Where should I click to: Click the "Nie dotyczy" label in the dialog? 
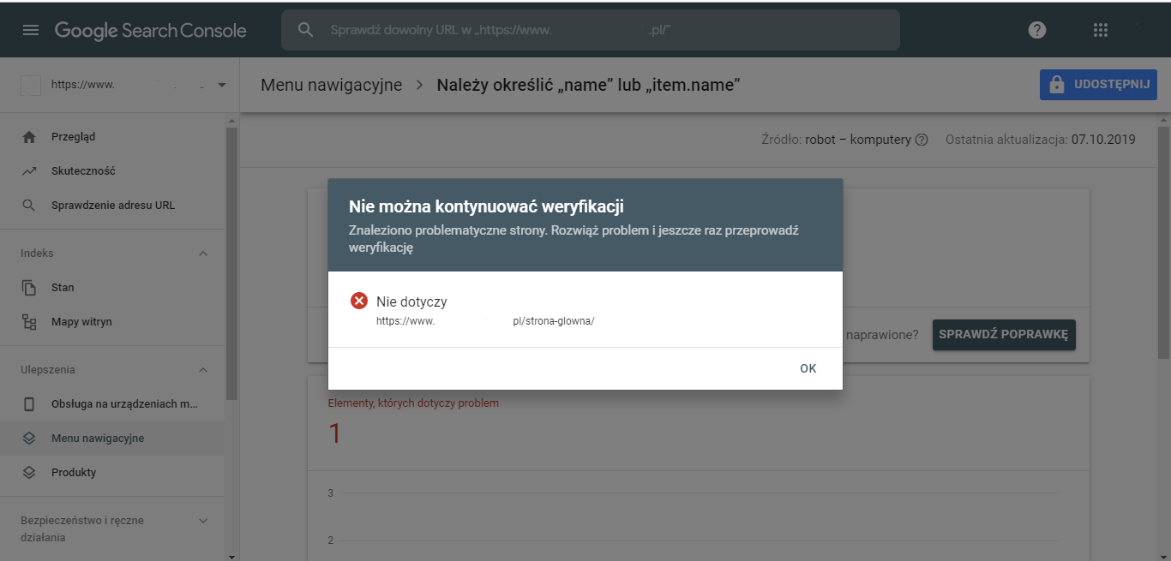[411, 301]
